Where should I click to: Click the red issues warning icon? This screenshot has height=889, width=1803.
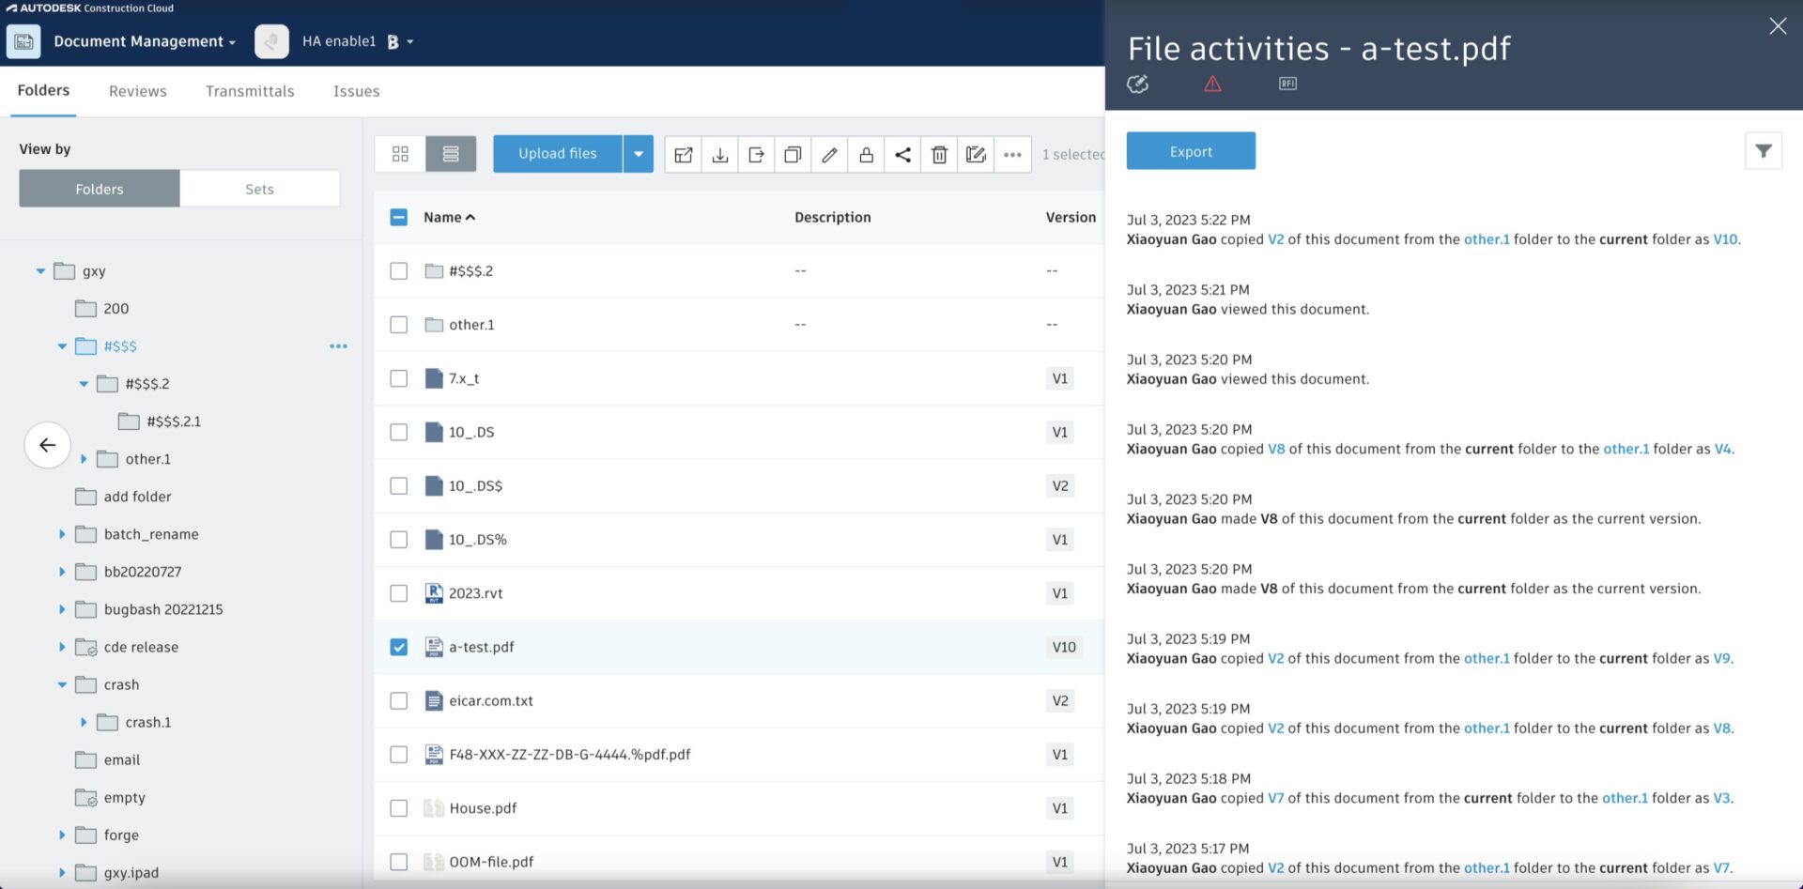[x=1212, y=84]
